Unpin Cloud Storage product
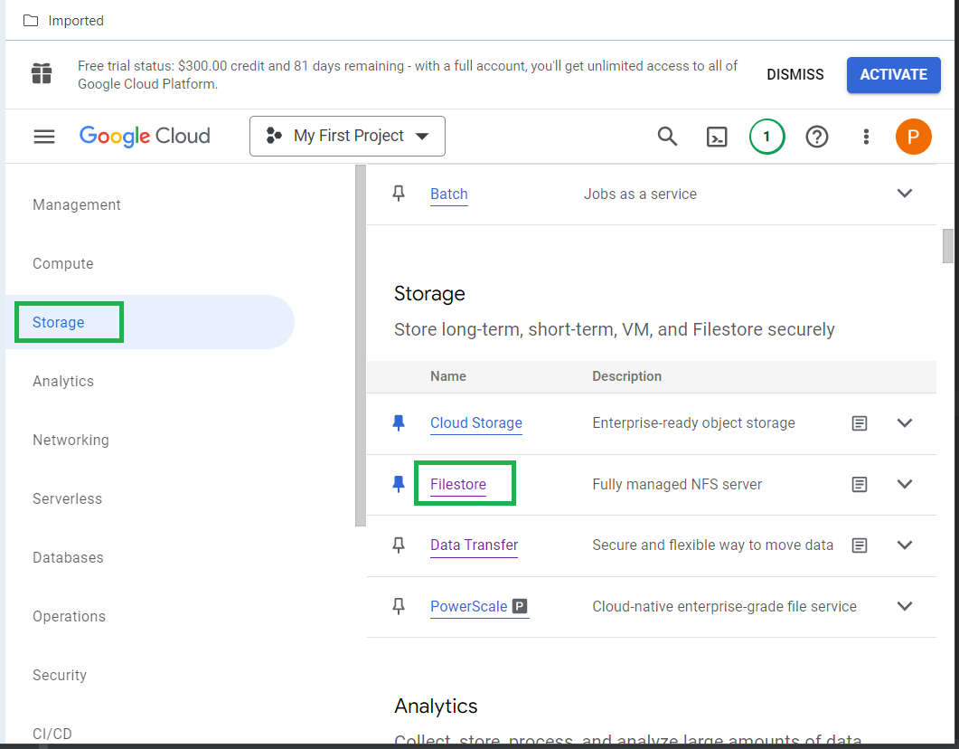This screenshot has height=749, width=959. point(399,422)
